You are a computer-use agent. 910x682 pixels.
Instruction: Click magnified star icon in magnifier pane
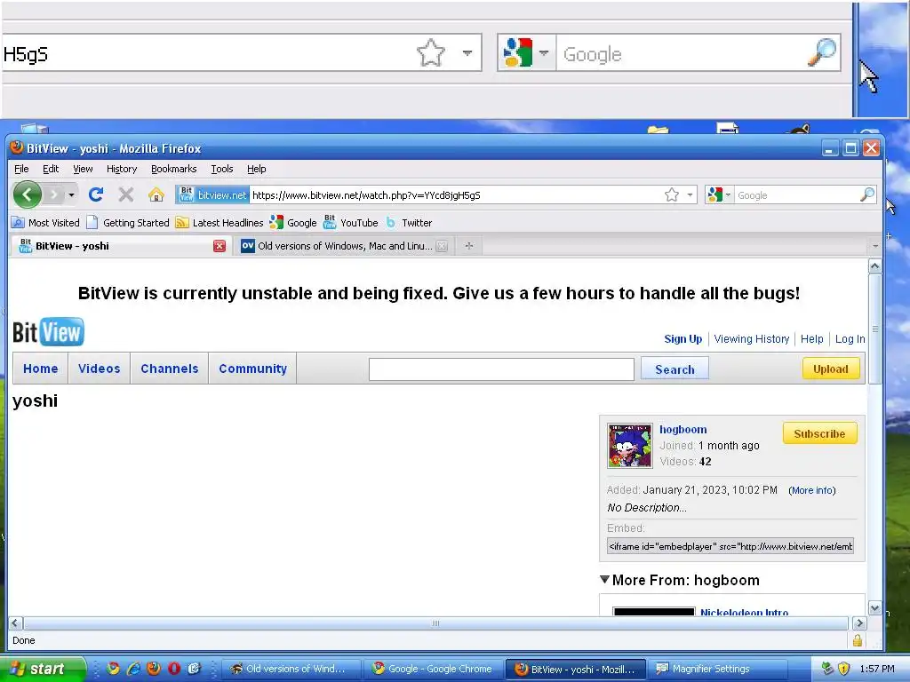[431, 53]
